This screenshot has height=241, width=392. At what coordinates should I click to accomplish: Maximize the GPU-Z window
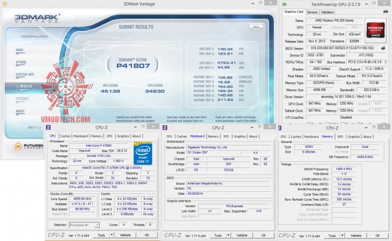coord(374,3)
